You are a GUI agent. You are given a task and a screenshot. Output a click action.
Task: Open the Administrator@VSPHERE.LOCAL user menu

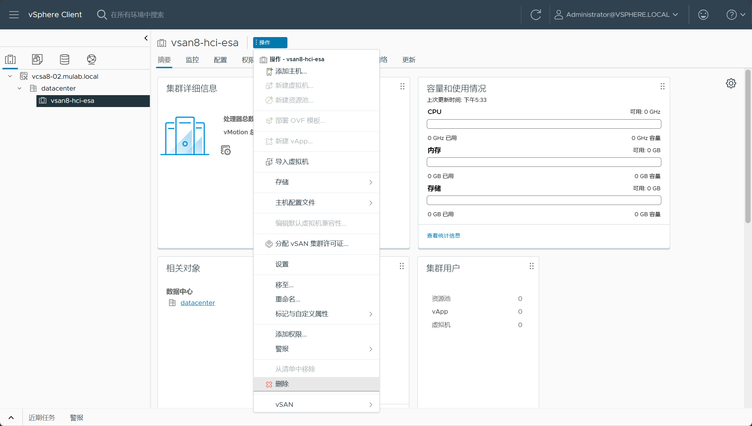pyautogui.click(x=616, y=15)
